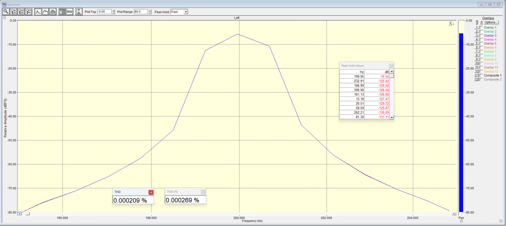Click the Spectrum window title icon
This screenshot has height=226, width=506.
click(4, 5)
